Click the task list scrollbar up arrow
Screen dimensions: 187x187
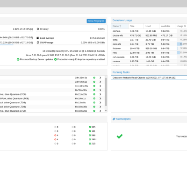[x=106, y=77]
